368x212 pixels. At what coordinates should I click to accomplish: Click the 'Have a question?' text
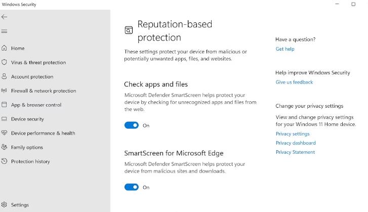(x=296, y=39)
